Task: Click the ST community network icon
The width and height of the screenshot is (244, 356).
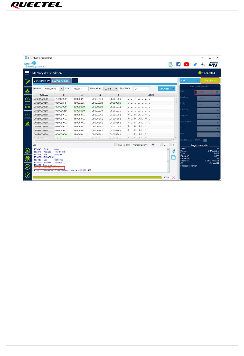Action: pos(203,64)
